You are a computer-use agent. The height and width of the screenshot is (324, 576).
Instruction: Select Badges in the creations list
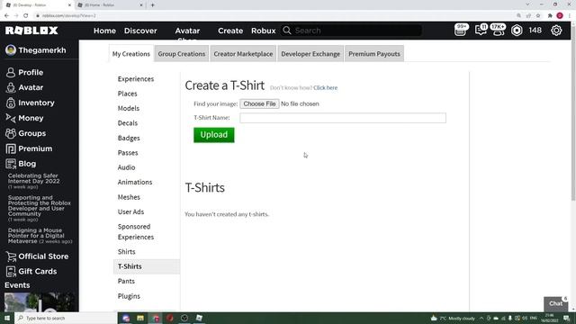coord(129,138)
